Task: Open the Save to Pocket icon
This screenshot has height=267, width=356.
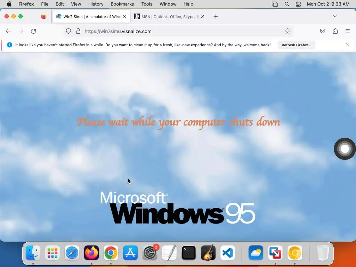Action: [322, 31]
